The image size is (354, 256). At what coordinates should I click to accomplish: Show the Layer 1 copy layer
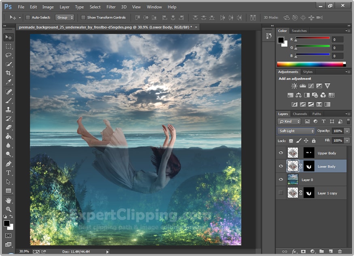click(281, 193)
